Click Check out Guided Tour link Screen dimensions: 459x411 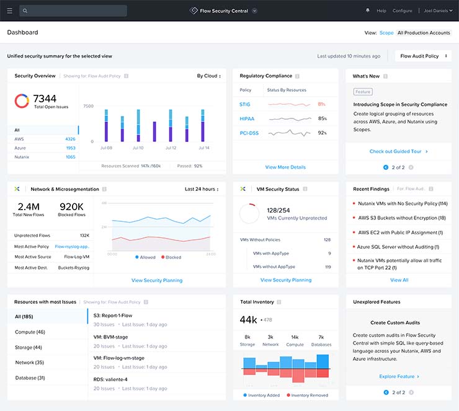(x=398, y=151)
